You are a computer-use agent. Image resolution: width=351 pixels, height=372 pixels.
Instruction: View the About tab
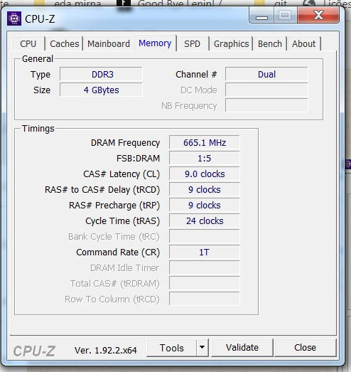click(303, 43)
